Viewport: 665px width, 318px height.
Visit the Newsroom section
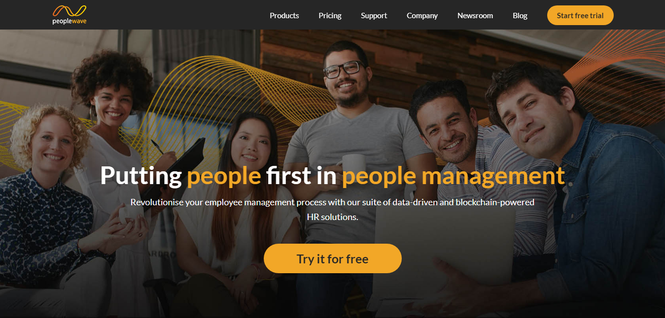[x=475, y=15]
